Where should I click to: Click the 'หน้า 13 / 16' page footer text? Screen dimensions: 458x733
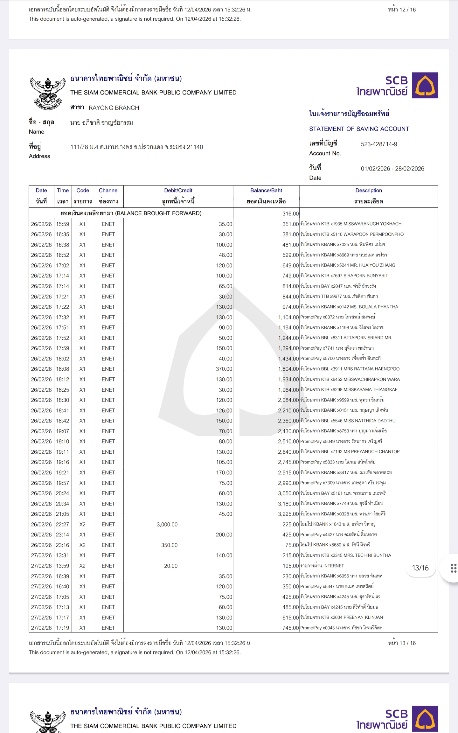[402, 643]
